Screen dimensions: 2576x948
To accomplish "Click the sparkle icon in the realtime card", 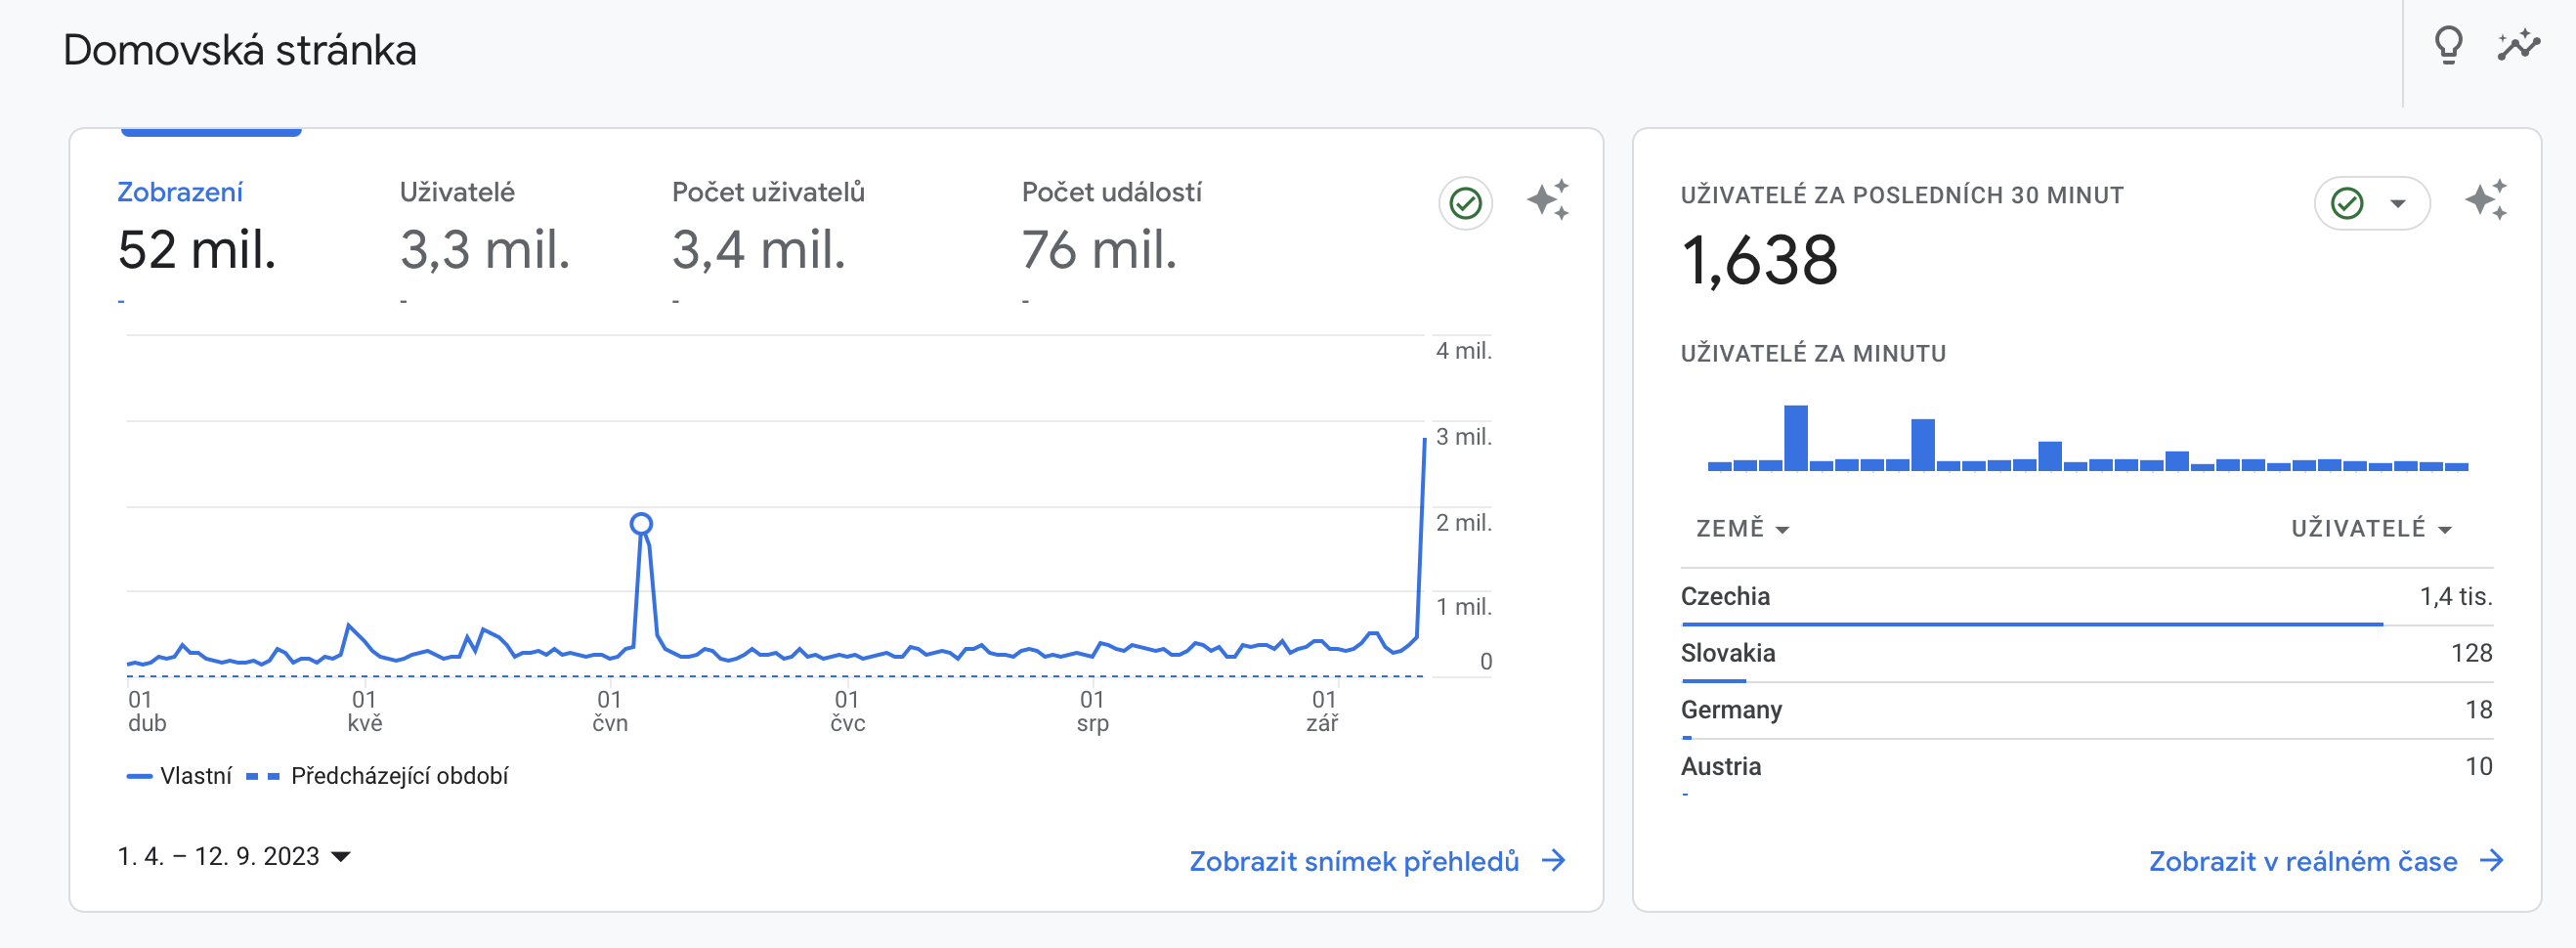I will point(2485,200).
